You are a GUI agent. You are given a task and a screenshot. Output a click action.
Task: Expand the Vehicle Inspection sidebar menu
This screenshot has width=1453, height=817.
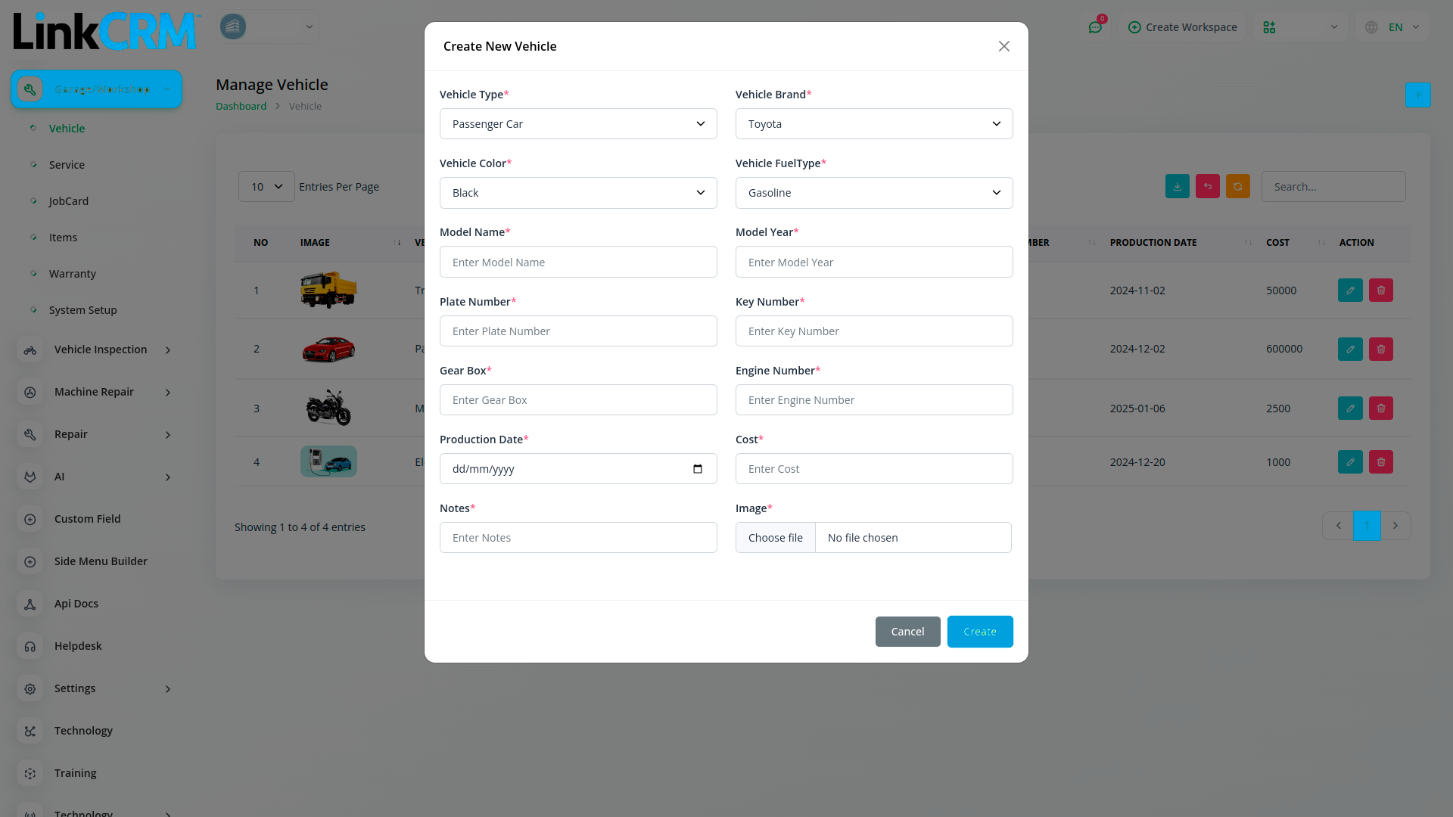click(100, 349)
